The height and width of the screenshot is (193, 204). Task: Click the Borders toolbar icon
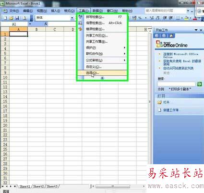[178, 18]
